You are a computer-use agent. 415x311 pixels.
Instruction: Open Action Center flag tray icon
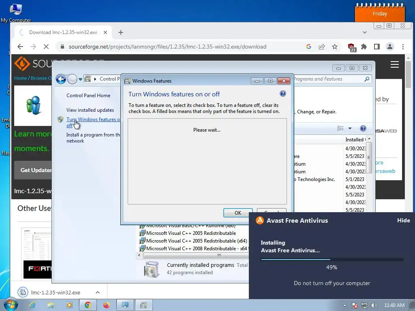click(354, 305)
